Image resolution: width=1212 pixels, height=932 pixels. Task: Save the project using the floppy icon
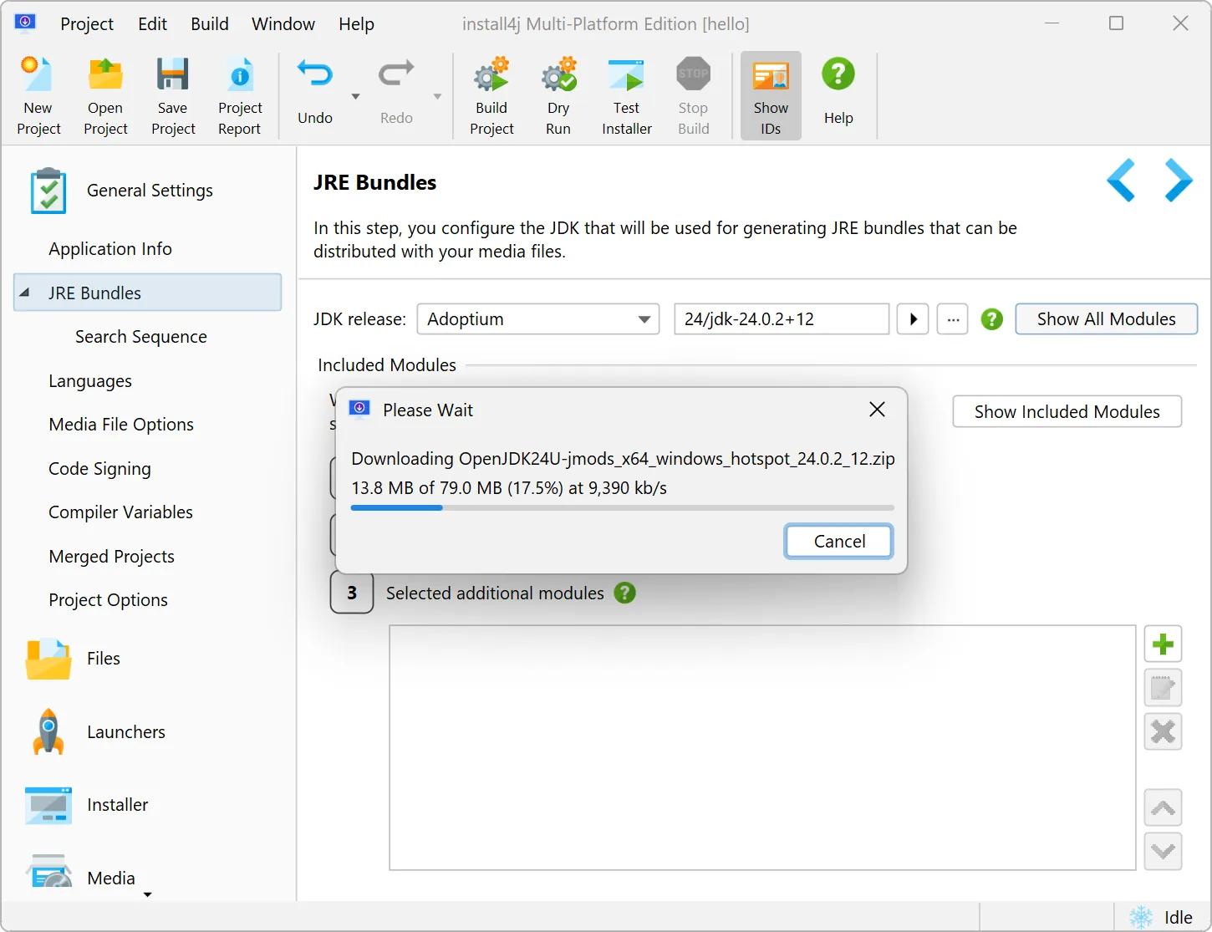(x=173, y=75)
